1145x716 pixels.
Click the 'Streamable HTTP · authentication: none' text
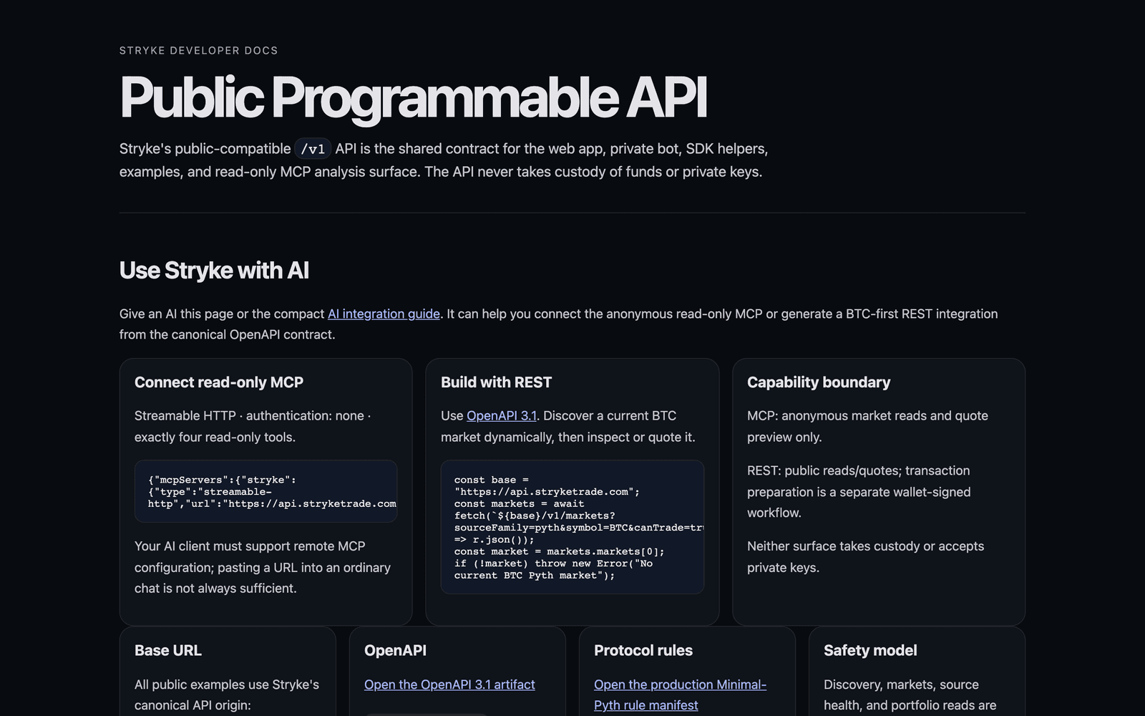253,426
